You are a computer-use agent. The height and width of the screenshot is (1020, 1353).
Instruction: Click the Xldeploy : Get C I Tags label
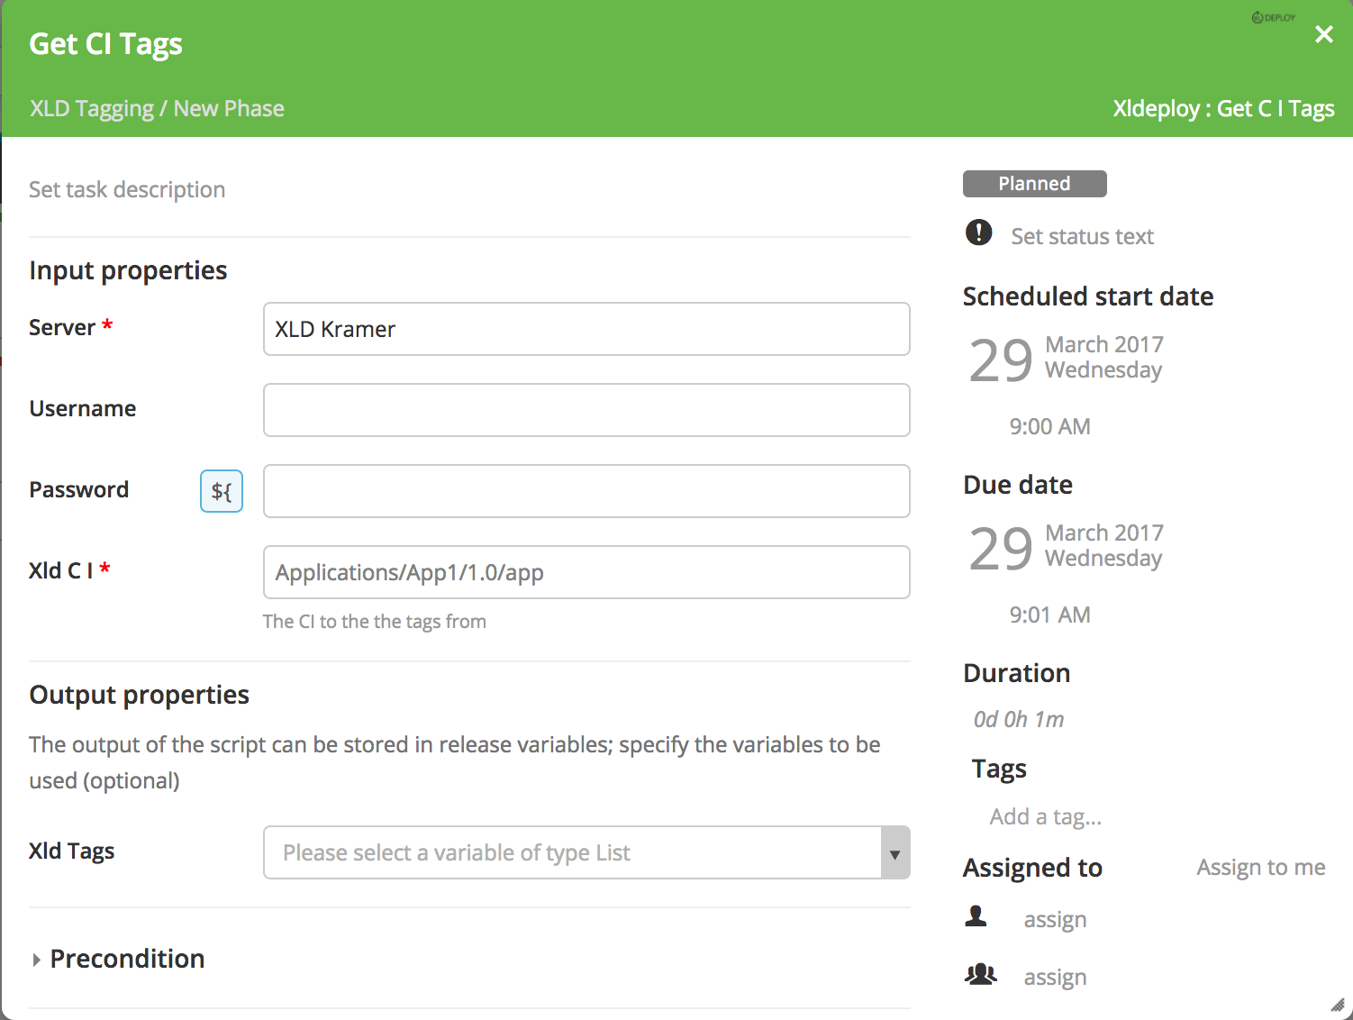coord(1223,108)
